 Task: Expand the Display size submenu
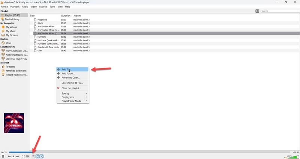click(72, 97)
